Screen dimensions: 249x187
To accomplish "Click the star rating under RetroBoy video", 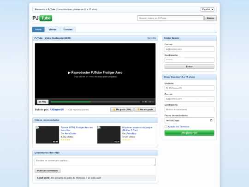I will coord(127,140).
